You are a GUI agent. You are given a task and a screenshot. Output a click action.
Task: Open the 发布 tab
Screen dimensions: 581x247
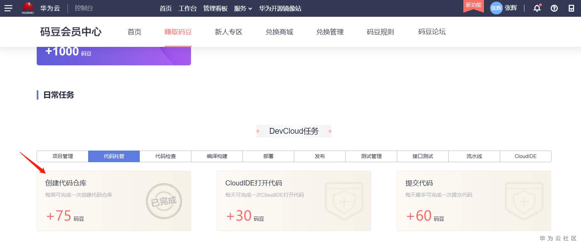coord(320,156)
